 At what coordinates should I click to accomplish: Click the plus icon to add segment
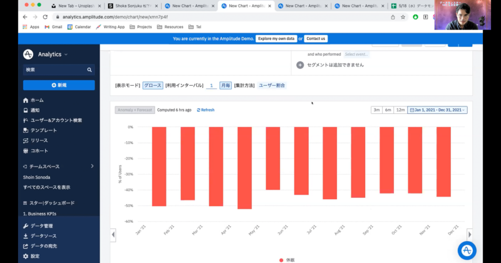click(300, 65)
